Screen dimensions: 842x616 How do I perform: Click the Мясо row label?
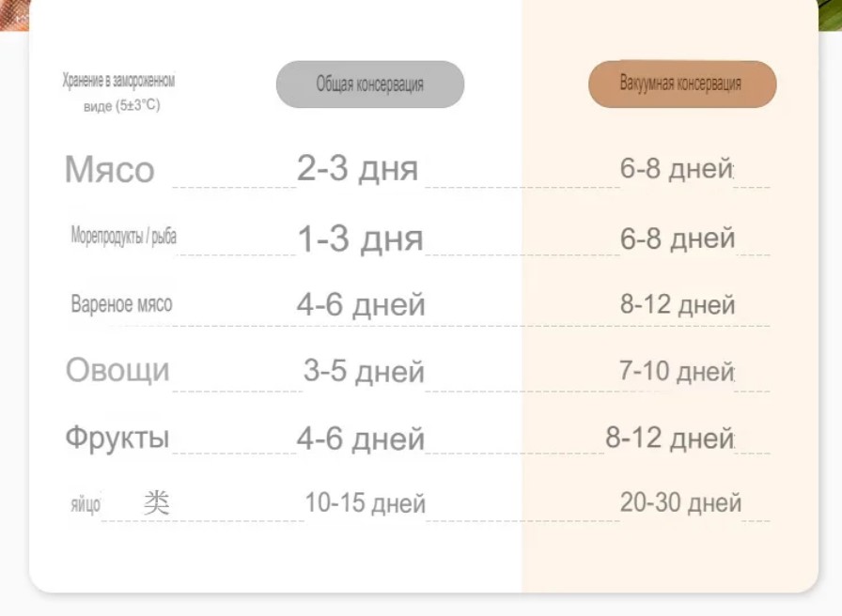pyautogui.click(x=110, y=170)
